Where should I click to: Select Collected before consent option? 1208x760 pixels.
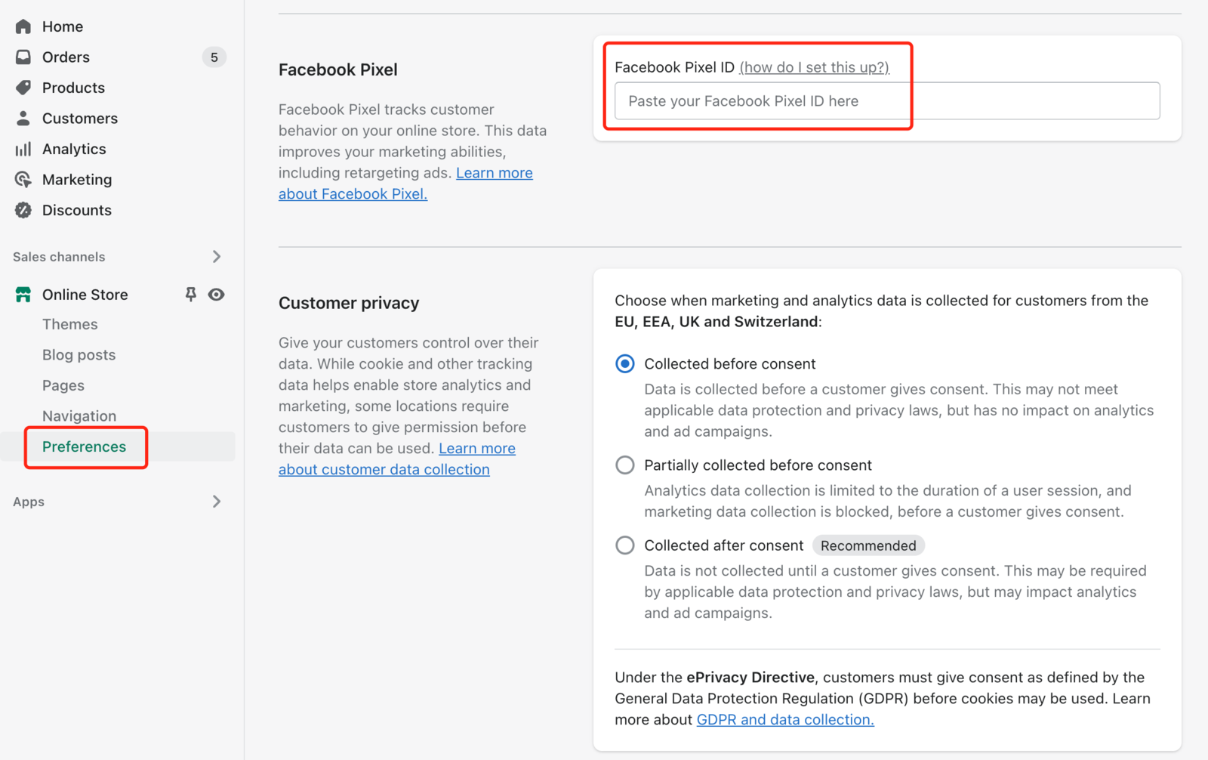625,364
